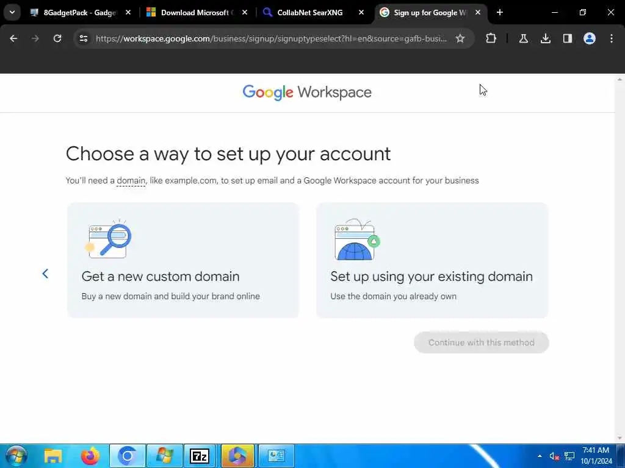Open a new browser tab
The image size is (625, 468).
point(500,13)
